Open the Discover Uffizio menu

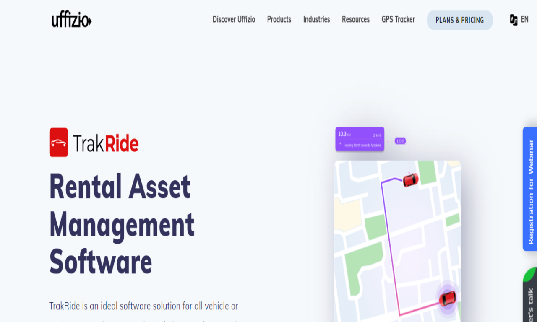(x=234, y=19)
